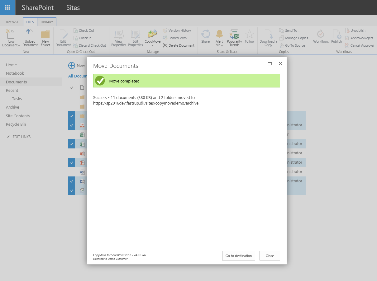Click Unpublish in the ribbon
Image resolution: width=377 pixels, height=281 pixels.
[x=355, y=30]
